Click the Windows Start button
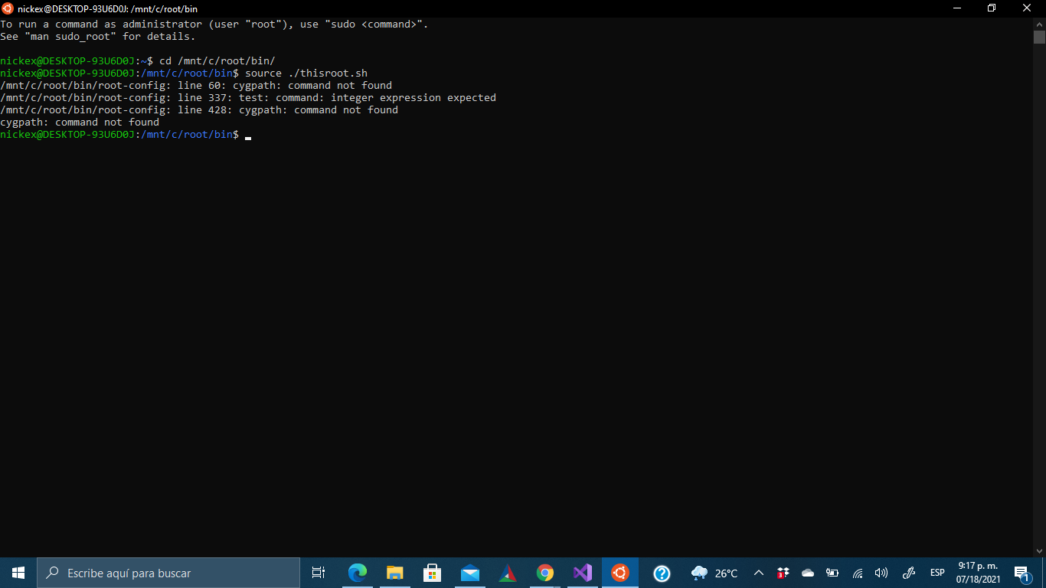This screenshot has width=1046, height=588. (18, 573)
